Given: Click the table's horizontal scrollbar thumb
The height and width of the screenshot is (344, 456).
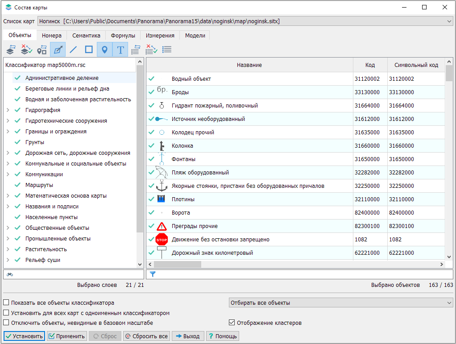Looking at the screenshot, I should pyautogui.click(x=178, y=264).
